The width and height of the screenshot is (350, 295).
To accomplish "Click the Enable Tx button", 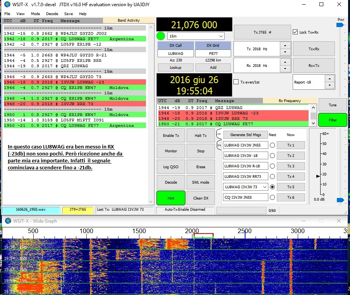I will (x=171, y=135).
